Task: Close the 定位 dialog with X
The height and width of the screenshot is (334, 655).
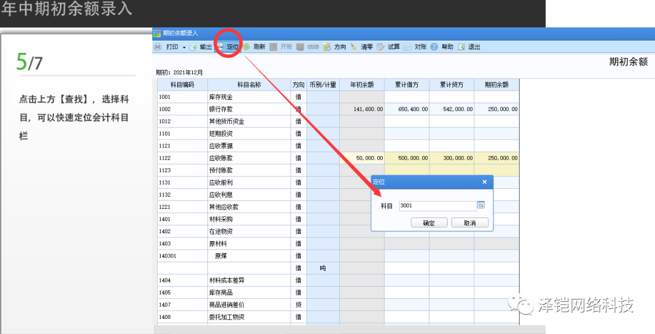Action: (485, 182)
